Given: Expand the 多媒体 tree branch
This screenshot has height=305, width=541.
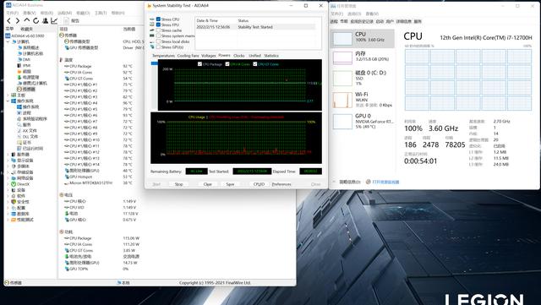Looking at the screenshot, I should [8, 166].
